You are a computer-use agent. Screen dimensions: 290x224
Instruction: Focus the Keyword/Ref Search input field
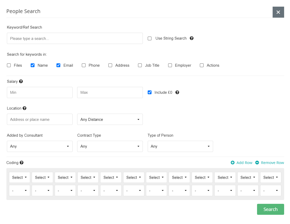click(x=75, y=39)
